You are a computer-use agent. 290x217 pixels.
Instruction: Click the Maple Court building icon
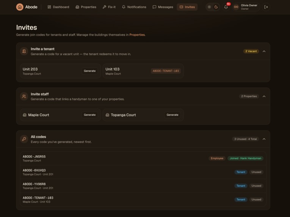tap(25, 115)
